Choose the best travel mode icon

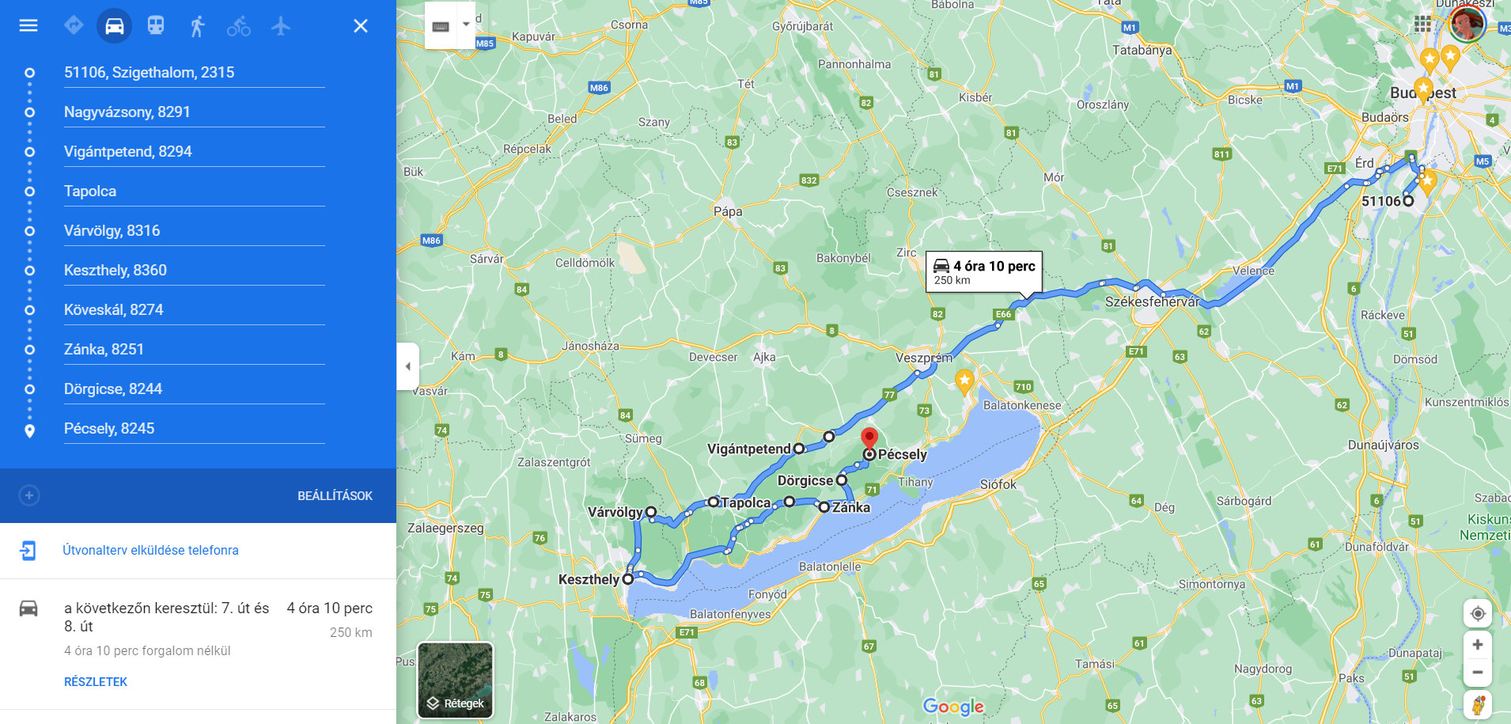(x=74, y=25)
